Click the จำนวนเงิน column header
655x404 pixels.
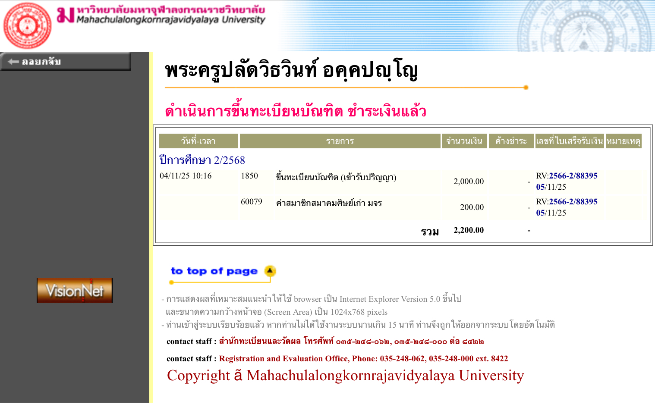click(464, 141)
